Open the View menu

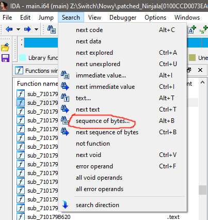(x=95, y=18)
